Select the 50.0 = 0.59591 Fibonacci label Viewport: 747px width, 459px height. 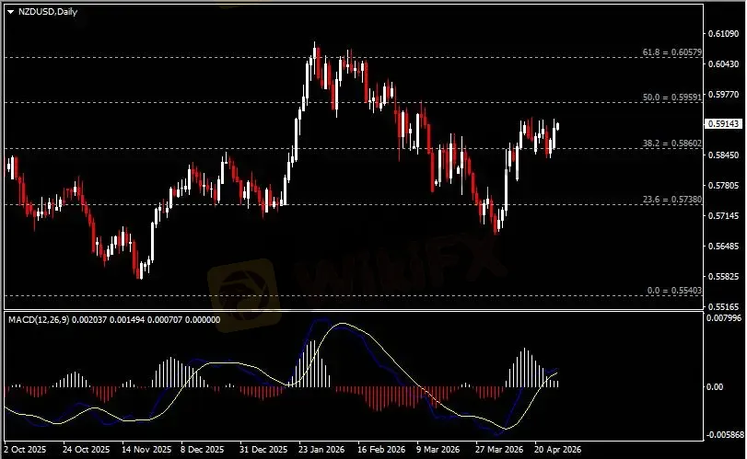point(671,97)
